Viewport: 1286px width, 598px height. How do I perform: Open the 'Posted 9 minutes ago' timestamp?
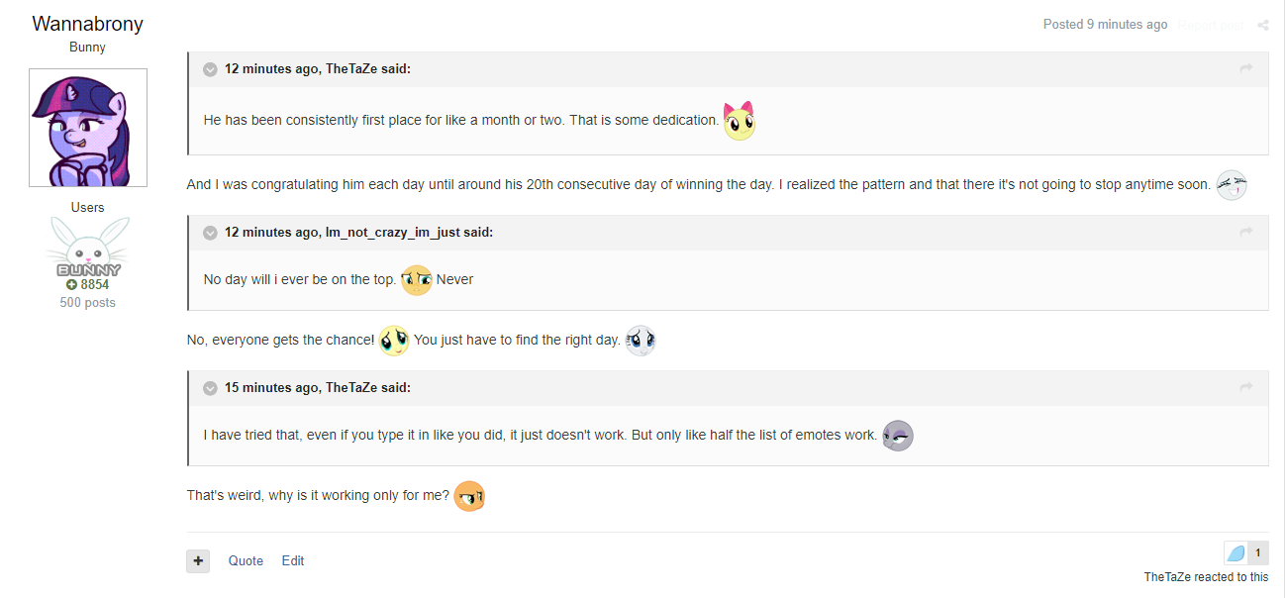[x=1106, y=25]
